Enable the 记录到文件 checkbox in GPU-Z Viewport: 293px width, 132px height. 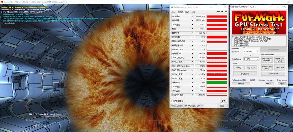pyautogui.click(x=173, y=101)
